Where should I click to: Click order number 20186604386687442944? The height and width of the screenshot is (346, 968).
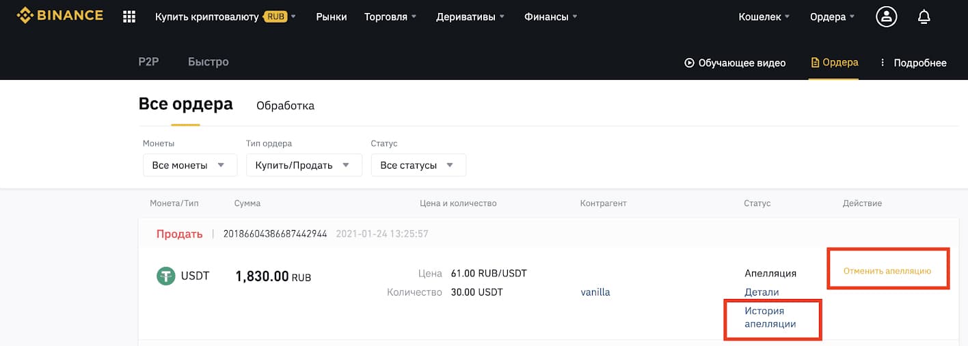tap(275, 234)
